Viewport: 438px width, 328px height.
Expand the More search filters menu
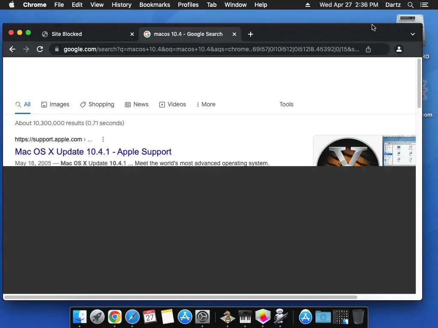point(206,105)
